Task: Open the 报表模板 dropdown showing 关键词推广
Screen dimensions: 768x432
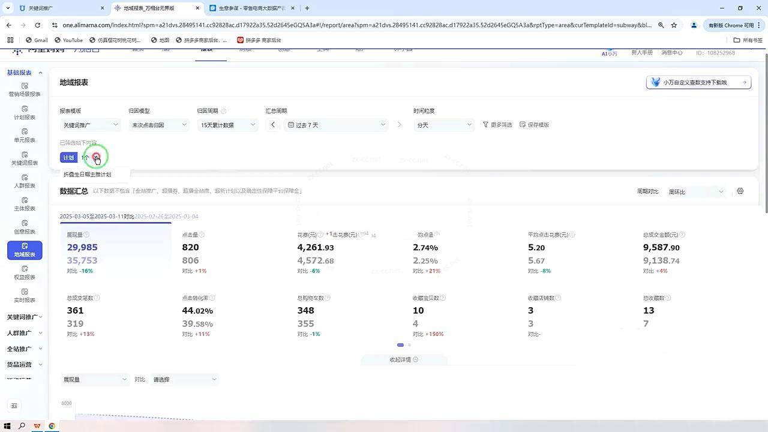Action: click(91, 125)
